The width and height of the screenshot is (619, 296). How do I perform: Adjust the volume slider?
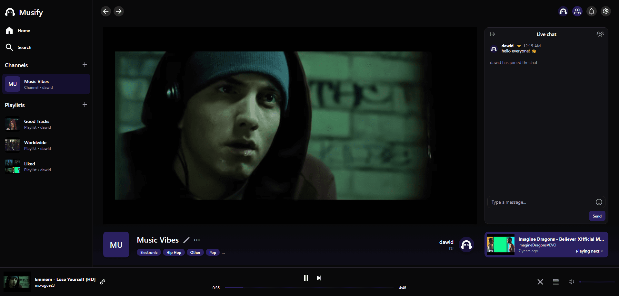(597, 282)
